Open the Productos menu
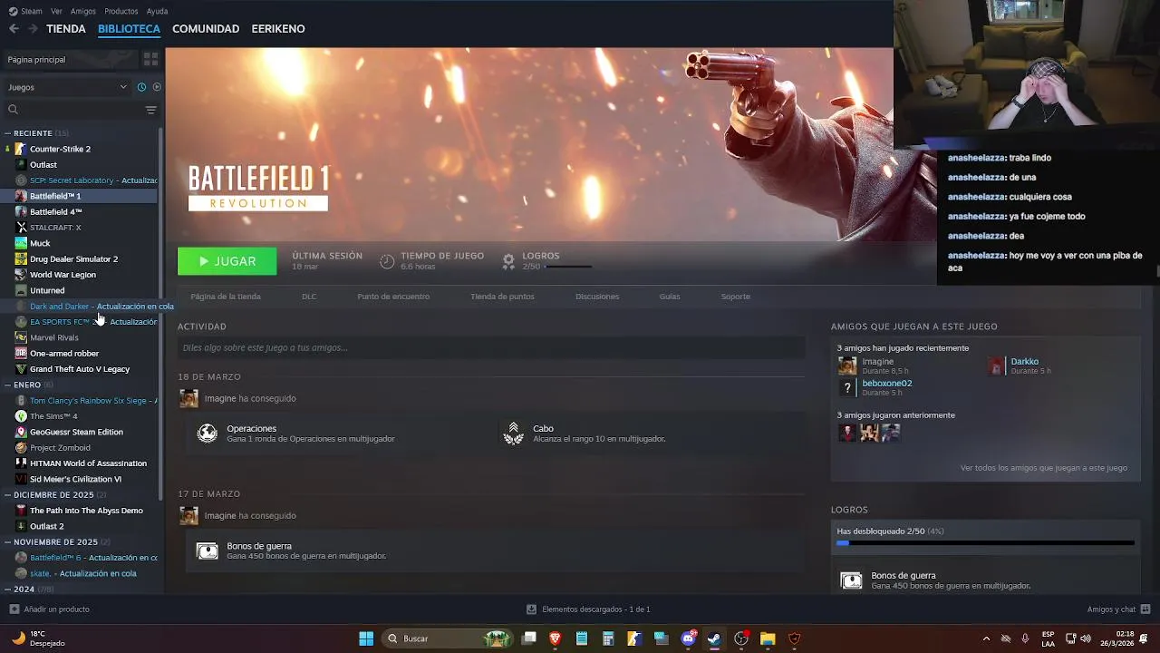Image resolution: width=1160 pixels, height=653 pixels. [121, 11]
